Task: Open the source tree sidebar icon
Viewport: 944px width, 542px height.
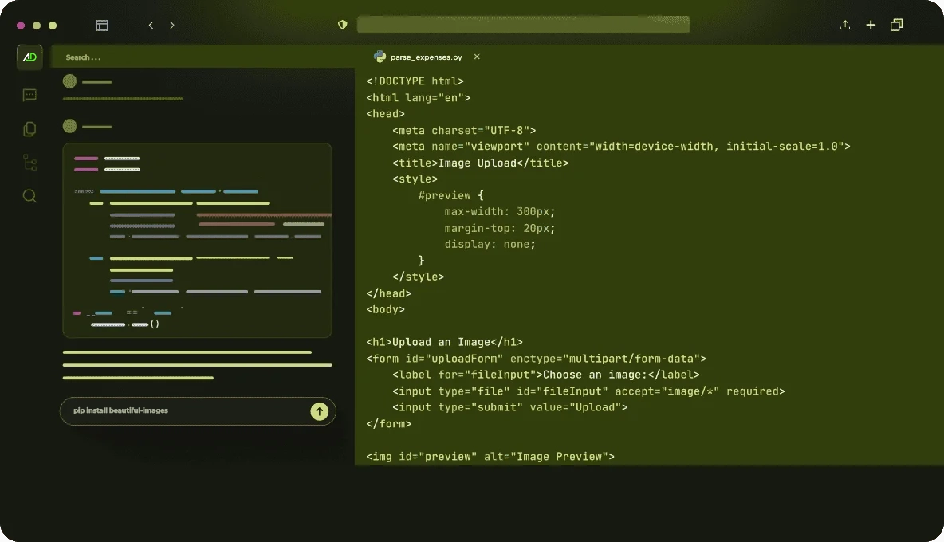Action: [x=29, y=163]
